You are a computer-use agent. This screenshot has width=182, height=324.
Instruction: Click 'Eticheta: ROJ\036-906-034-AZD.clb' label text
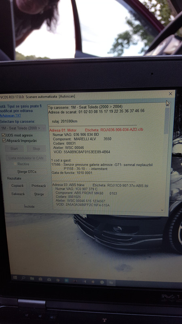click(x=114, y=130)
